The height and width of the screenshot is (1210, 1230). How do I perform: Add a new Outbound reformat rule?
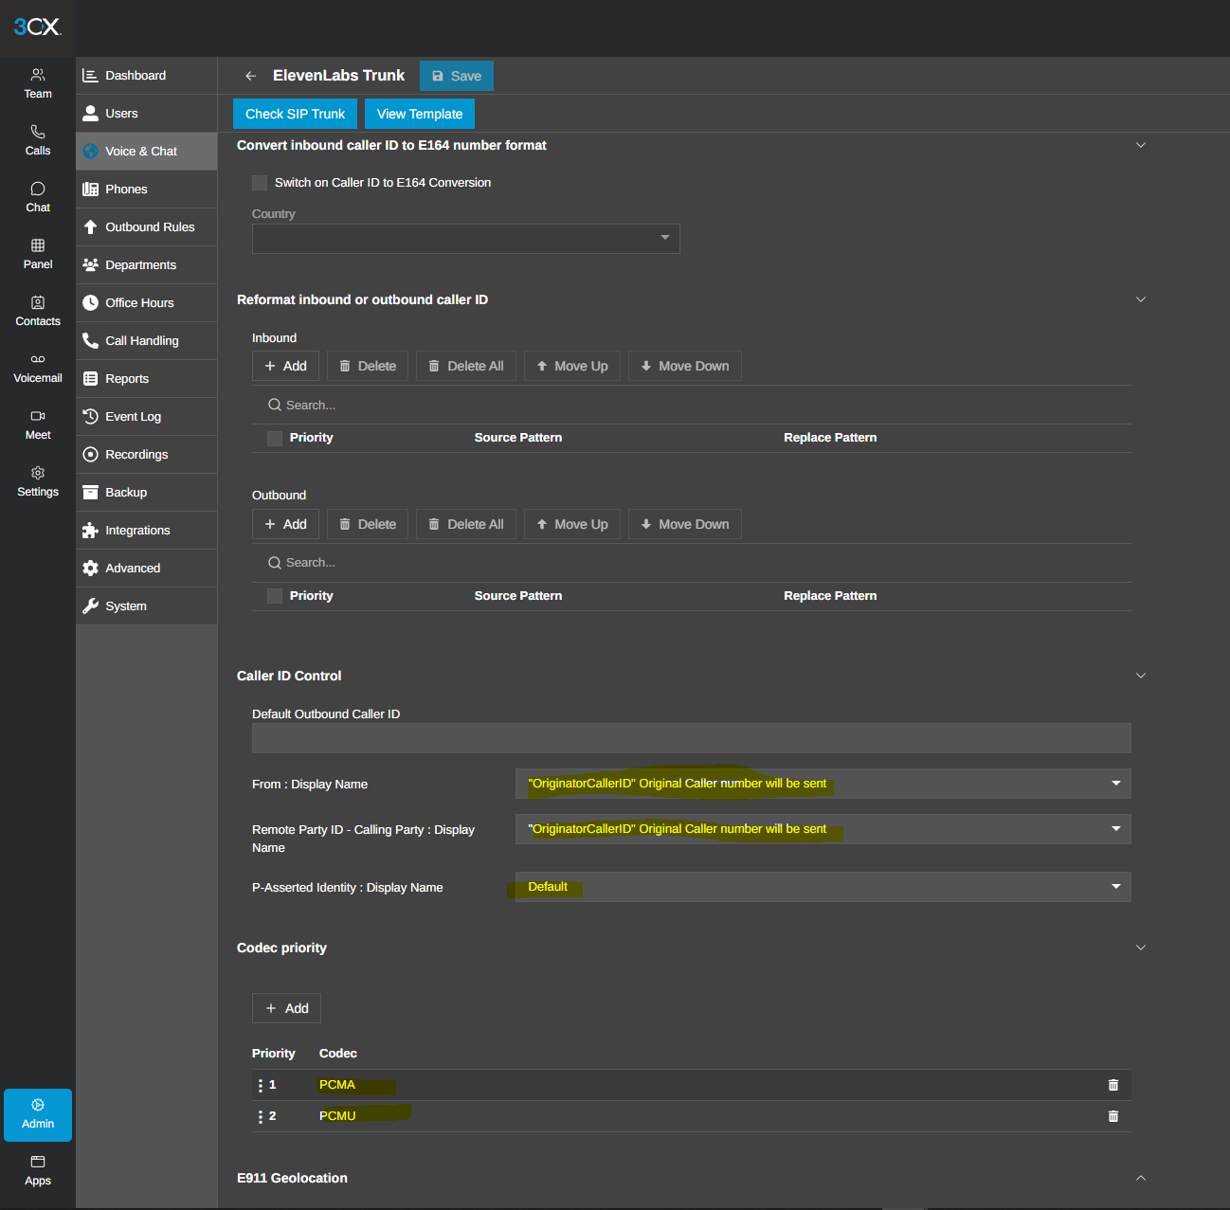pos(285,524)
